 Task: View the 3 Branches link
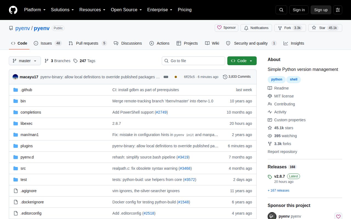pyautogui.click(x=57, y=61)
